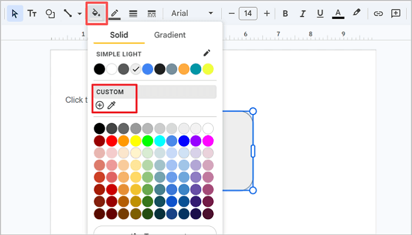
Task: Toggle Italic formatting
Action: [303, 14]
